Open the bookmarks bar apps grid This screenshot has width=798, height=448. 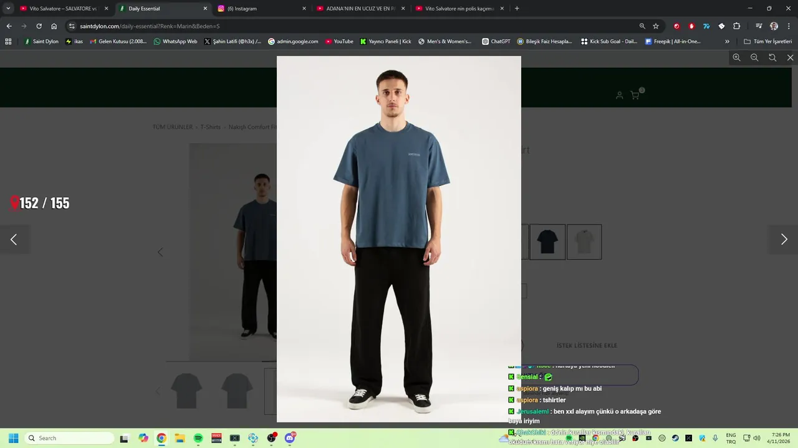click(8, 42)
